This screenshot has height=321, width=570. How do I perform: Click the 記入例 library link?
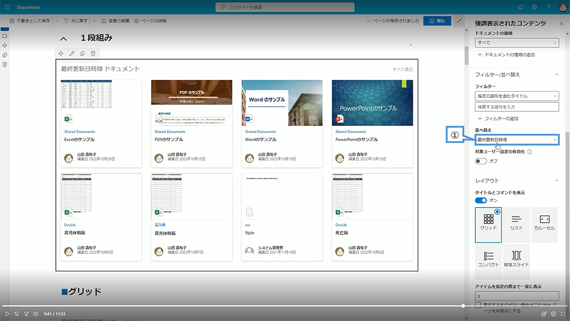(x=160, y=225)
